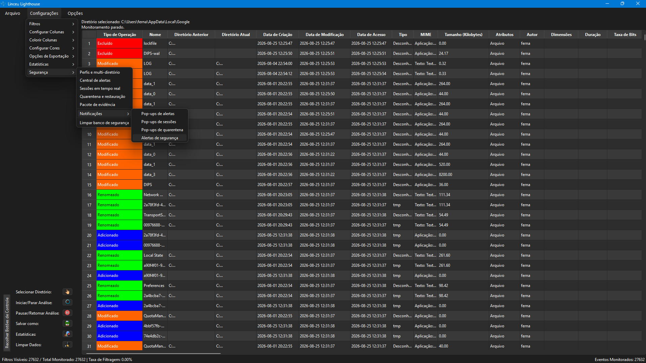Expand the Notificações submenu
Viewport: 646px width, 363px height.
tap(104, 114)
